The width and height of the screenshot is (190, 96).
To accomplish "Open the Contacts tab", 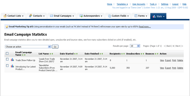I will [x=36, y=16].
